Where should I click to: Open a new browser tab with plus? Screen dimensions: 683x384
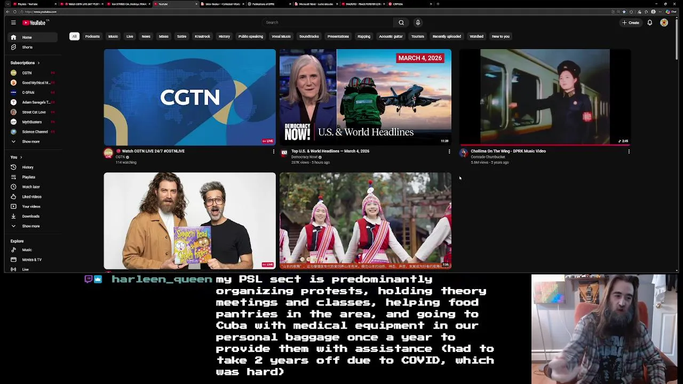click(x=438, y=4)
